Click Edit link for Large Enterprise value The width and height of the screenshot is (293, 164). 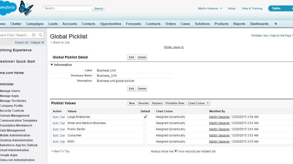point(55,117)
